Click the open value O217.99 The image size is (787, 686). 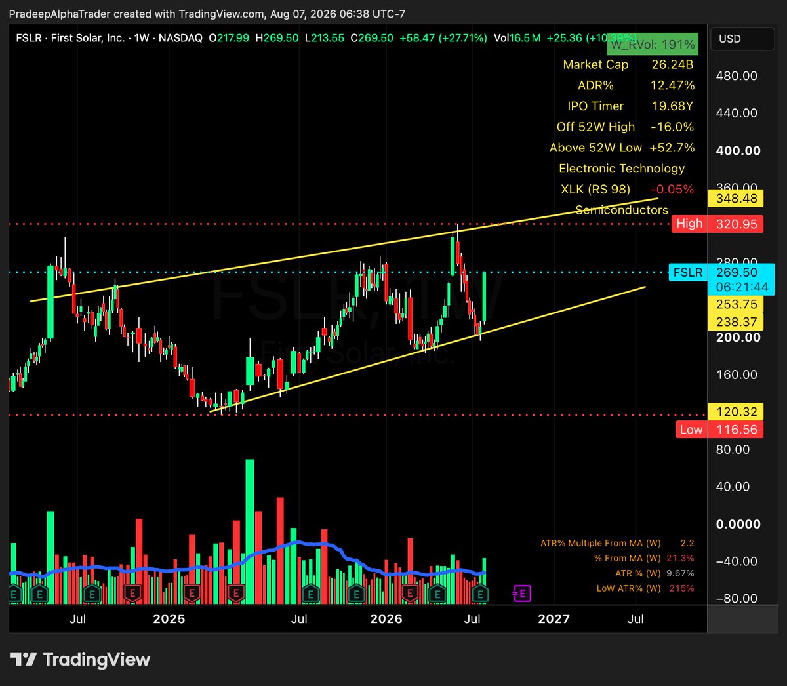click(229, 38)
